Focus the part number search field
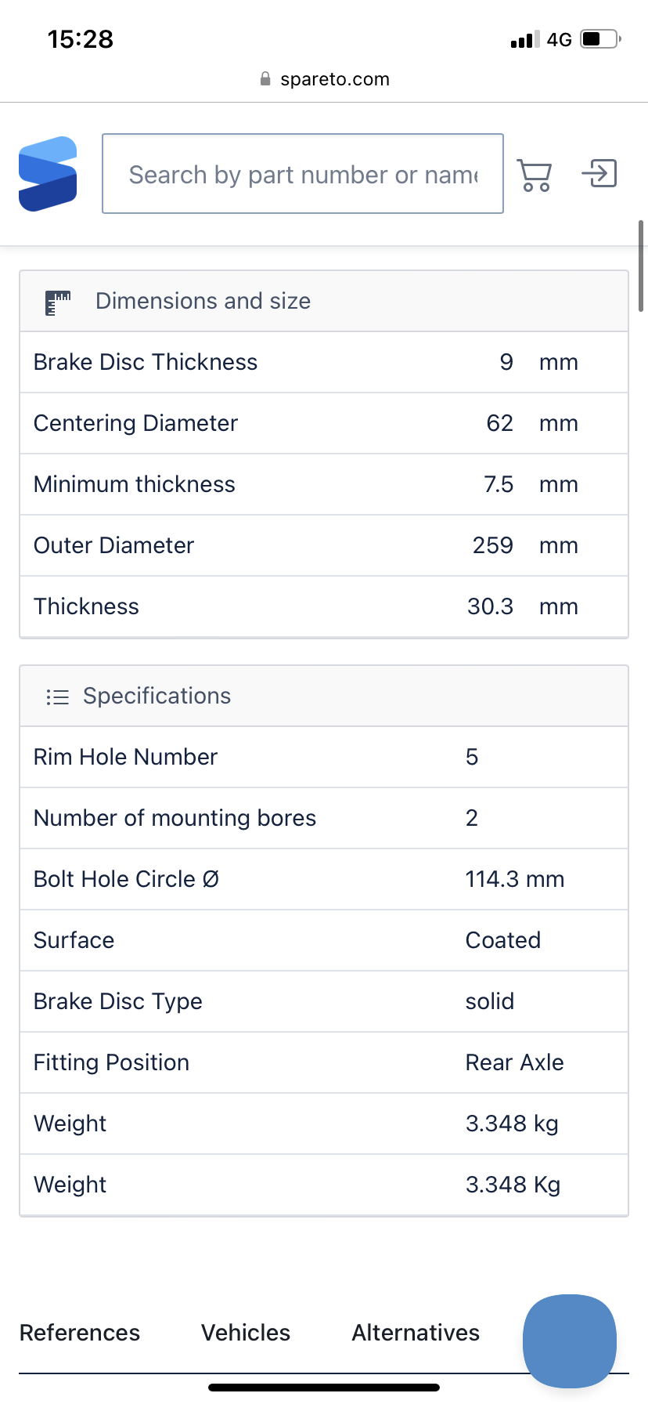This screenshot has width=648, height=1404. click(303, 174)
